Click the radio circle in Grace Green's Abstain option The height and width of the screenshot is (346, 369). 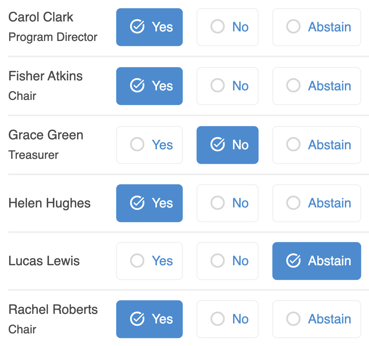click(293, 145)
